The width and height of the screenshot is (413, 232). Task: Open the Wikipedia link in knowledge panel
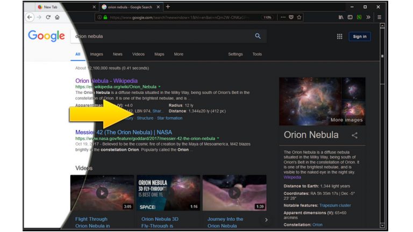(292, 177)
